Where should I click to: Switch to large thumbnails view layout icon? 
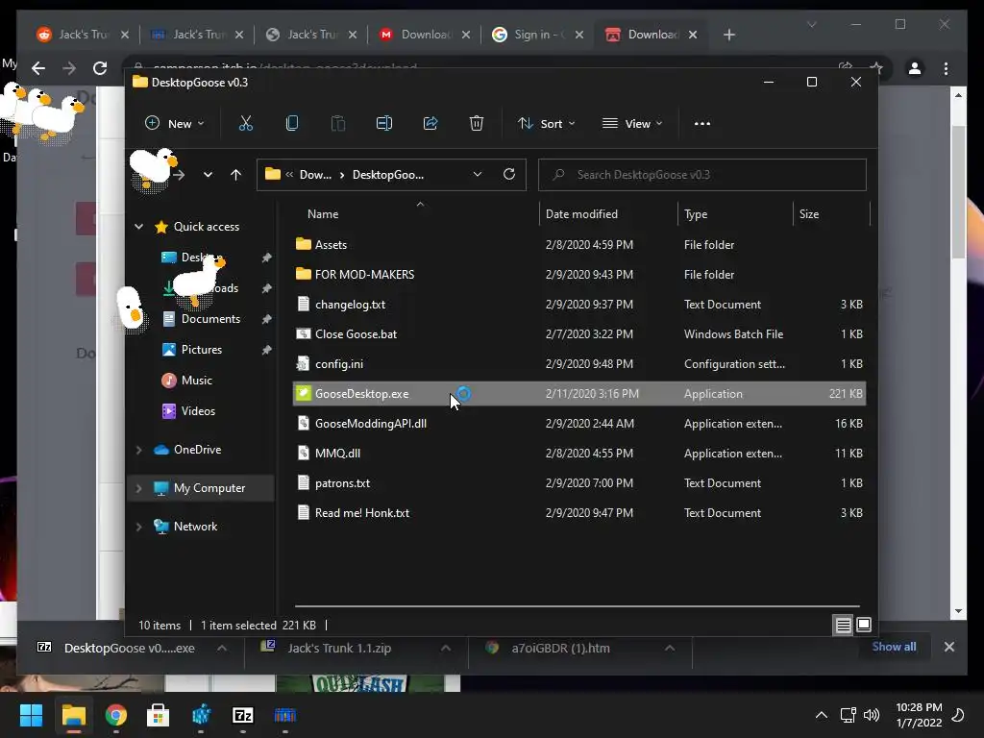point(864,625)
